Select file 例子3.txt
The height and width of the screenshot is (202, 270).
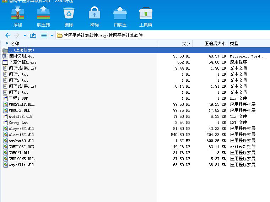[18, 74]
